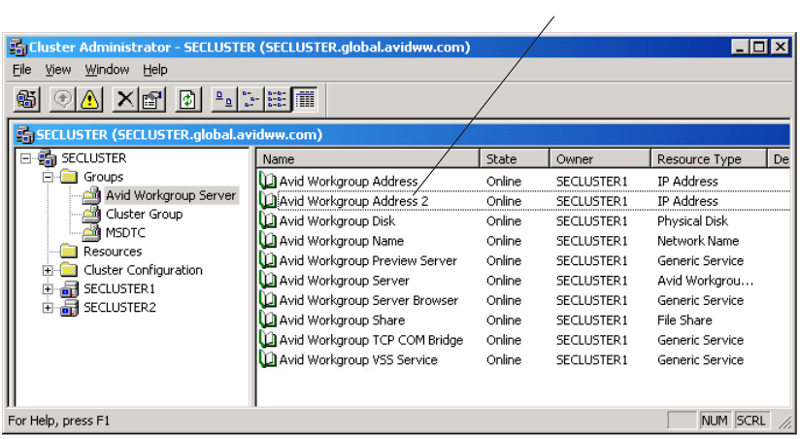Click the MSDTC group icon
The width and height of the screenshot is (800, 439).
coord(91,233)
